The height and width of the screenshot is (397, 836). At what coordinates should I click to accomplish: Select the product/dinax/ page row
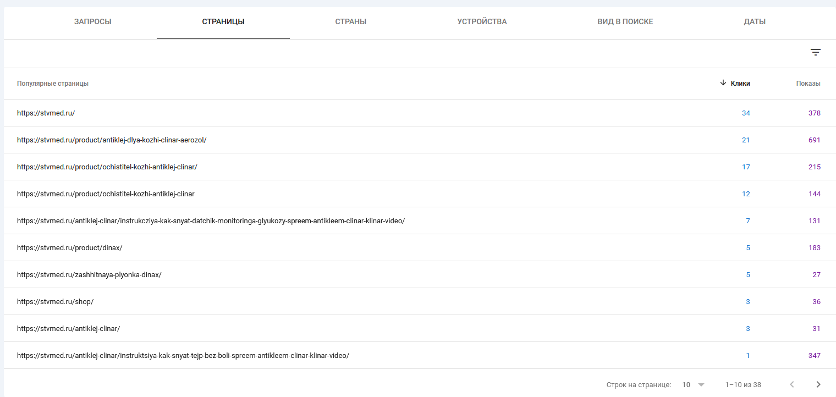coord(69,248)
